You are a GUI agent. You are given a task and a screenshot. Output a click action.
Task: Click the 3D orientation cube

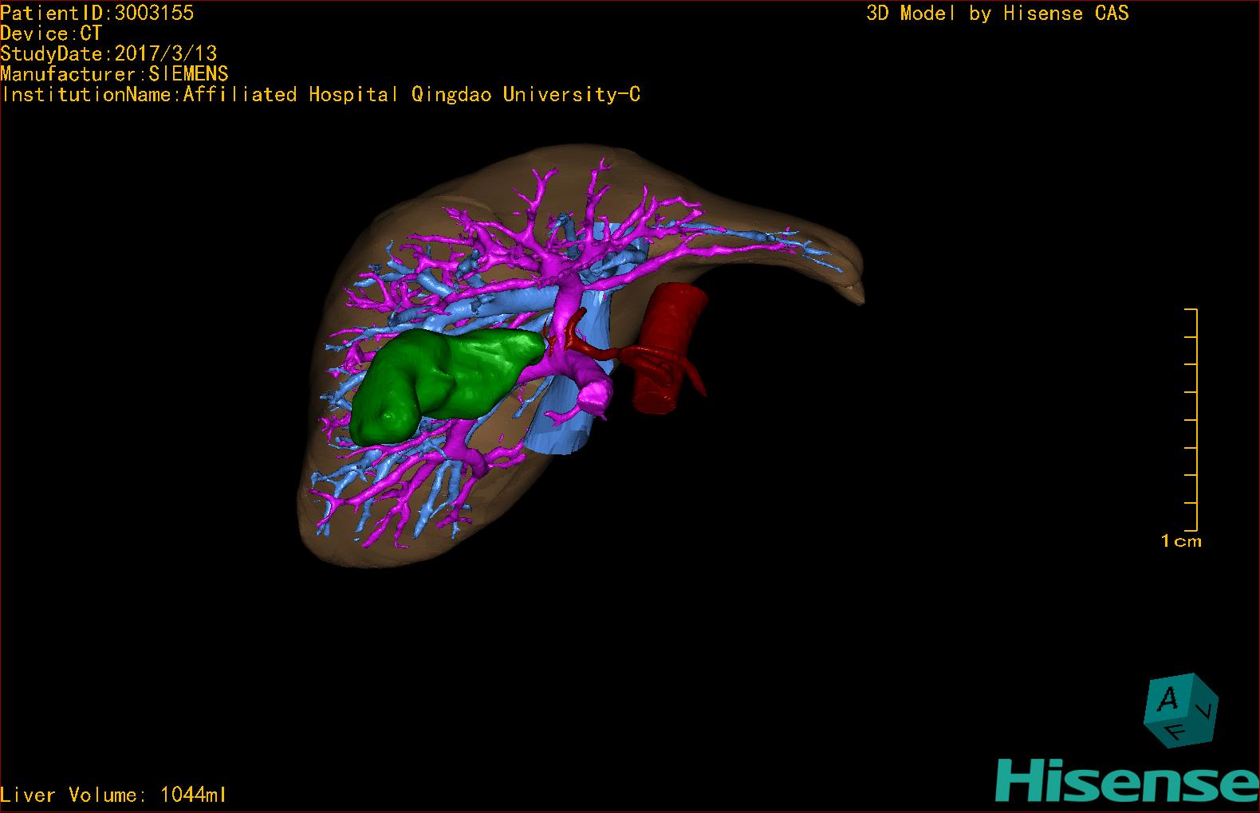tap(1181, 709)
